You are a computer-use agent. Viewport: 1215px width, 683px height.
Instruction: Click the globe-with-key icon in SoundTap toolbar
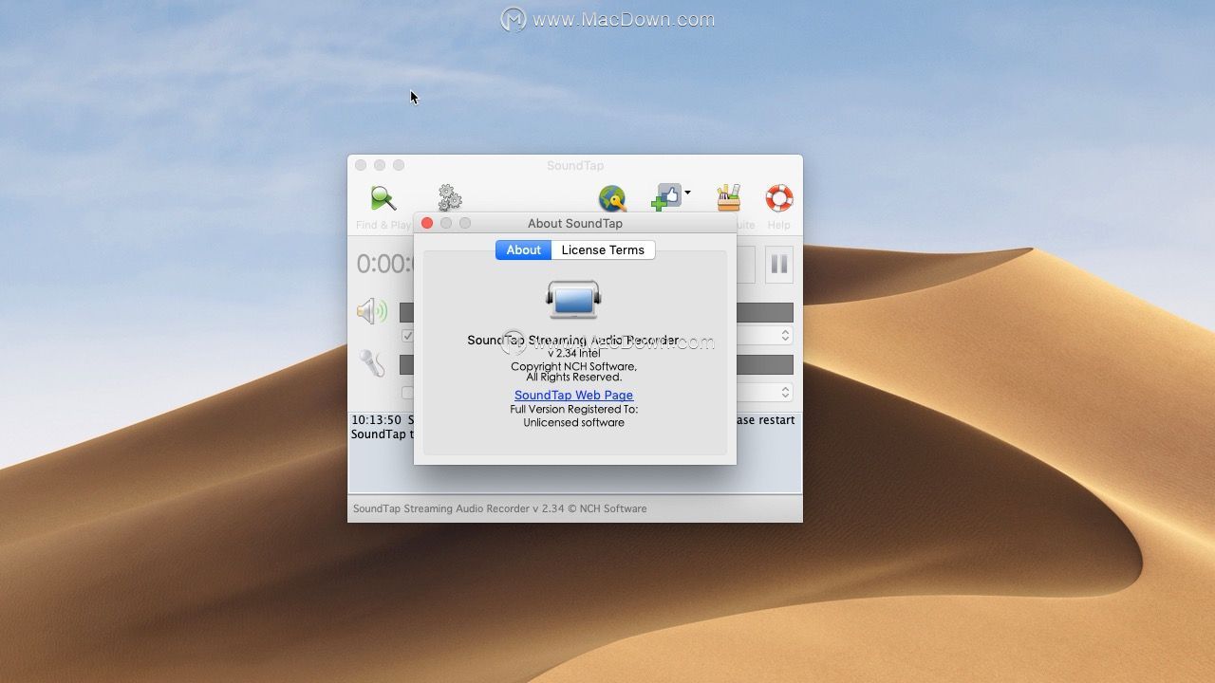[x=612, y=198]
